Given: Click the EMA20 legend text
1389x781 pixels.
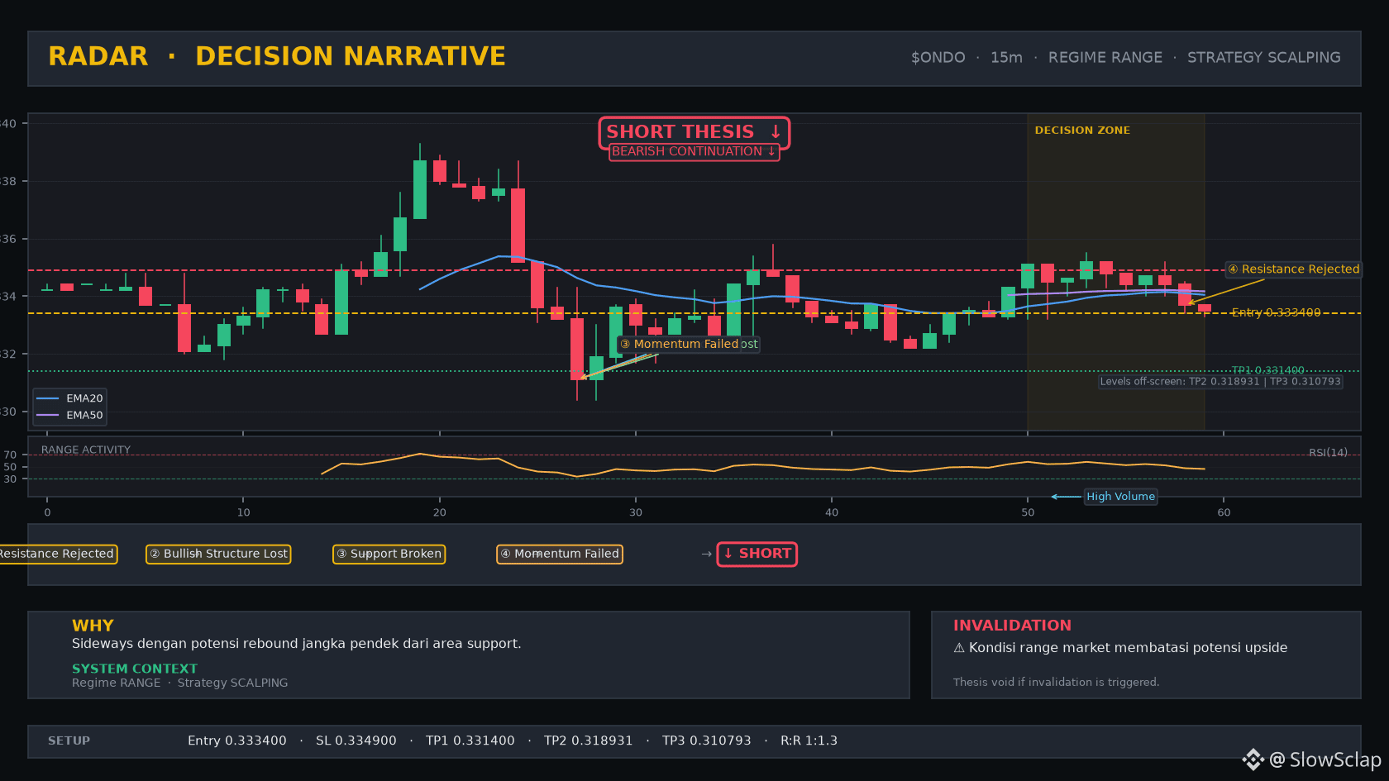Looking at the screenshot, I should pyautogui.click(x=84, y=398).
